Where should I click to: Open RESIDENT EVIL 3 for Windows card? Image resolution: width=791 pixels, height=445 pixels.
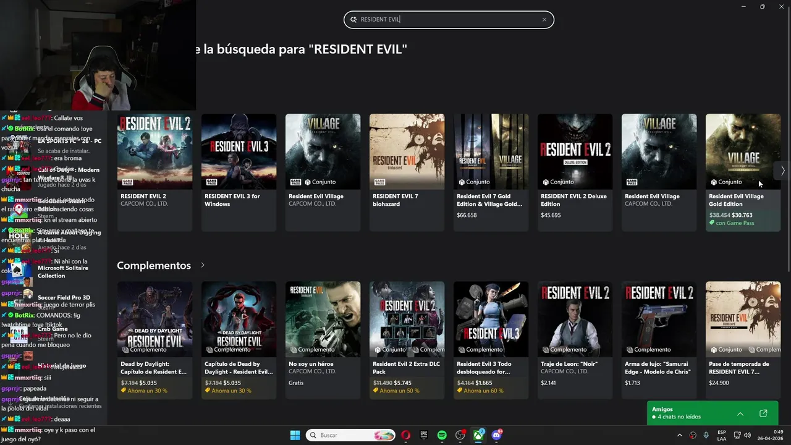(x=239, y=172)
